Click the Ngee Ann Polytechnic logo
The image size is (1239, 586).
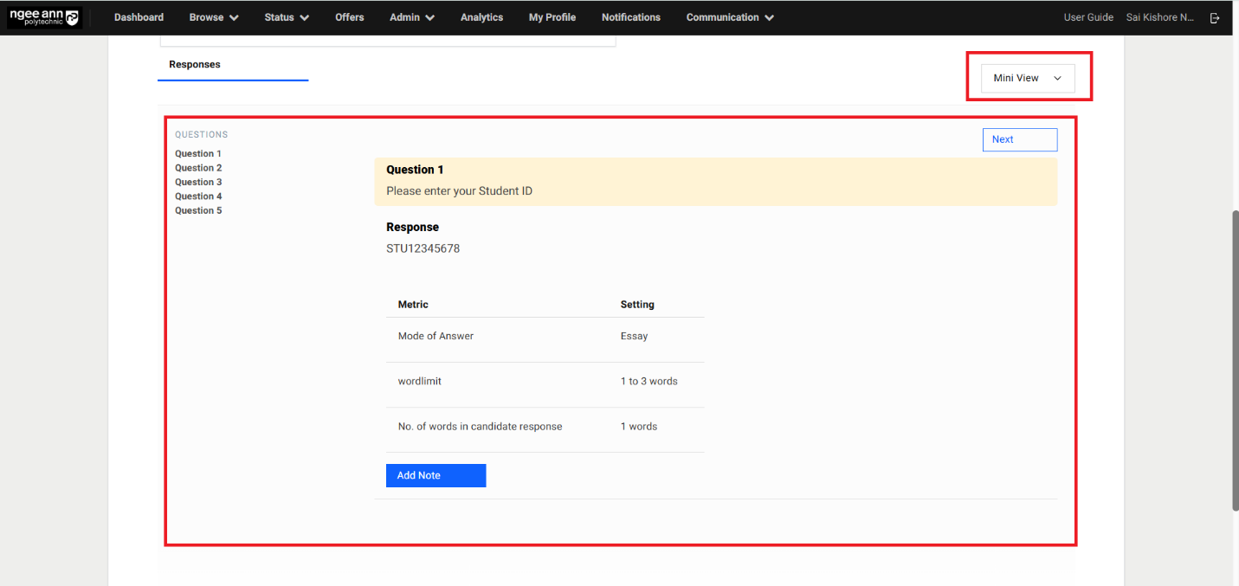[43, 17]
